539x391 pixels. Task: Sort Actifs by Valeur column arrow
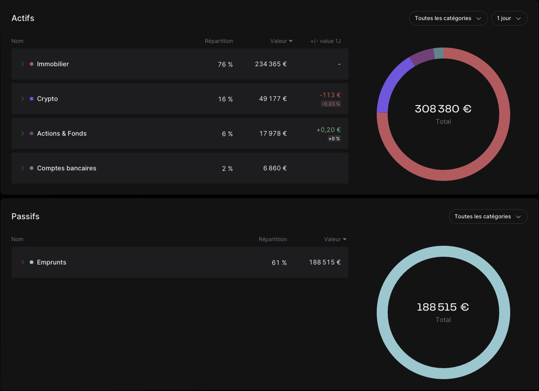pyautogui.click(x=291, y=41)
